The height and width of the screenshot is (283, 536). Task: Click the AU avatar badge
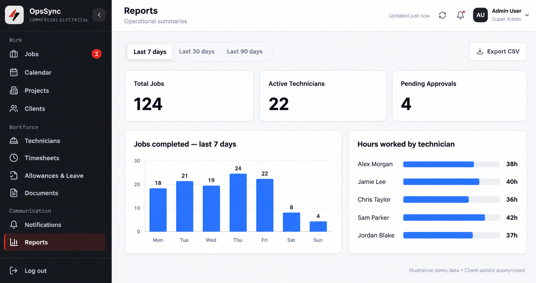pos(480,15)
